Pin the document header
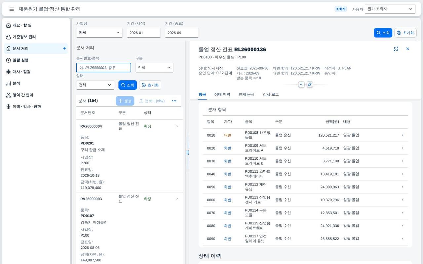The height and width of the screenshot is (264, 423). [310, 84]
